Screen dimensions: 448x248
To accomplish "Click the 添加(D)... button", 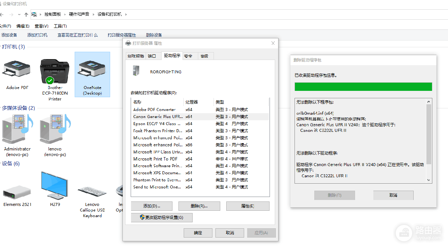I will pos(152,206).
